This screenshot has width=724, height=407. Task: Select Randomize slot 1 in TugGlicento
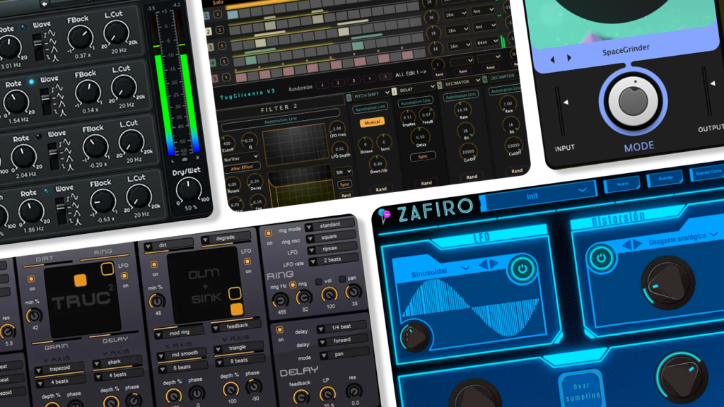pos(322,85)
